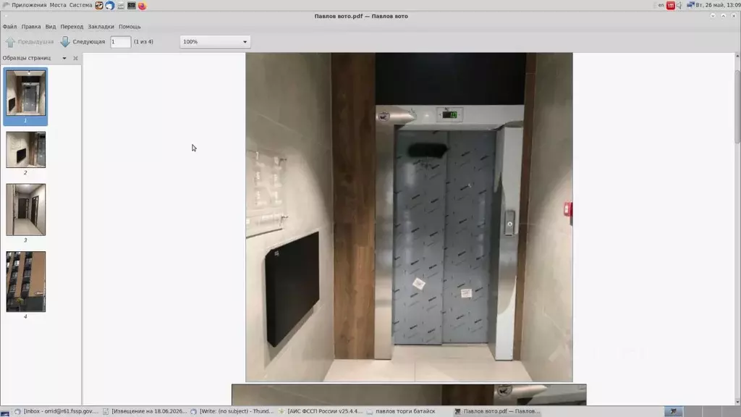This screenshot has width=741, height=417.
Task: Open the Образцы страниц sidebar selector dropdown
Action: tap(64, 58)
